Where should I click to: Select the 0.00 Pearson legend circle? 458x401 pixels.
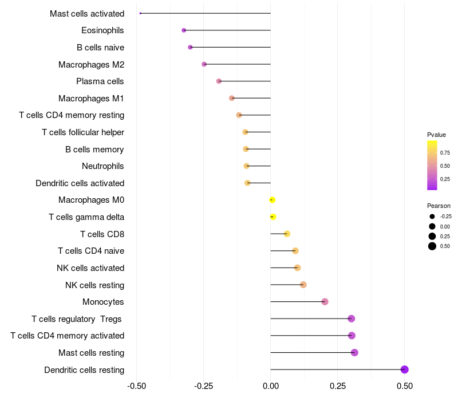(432, 226)
